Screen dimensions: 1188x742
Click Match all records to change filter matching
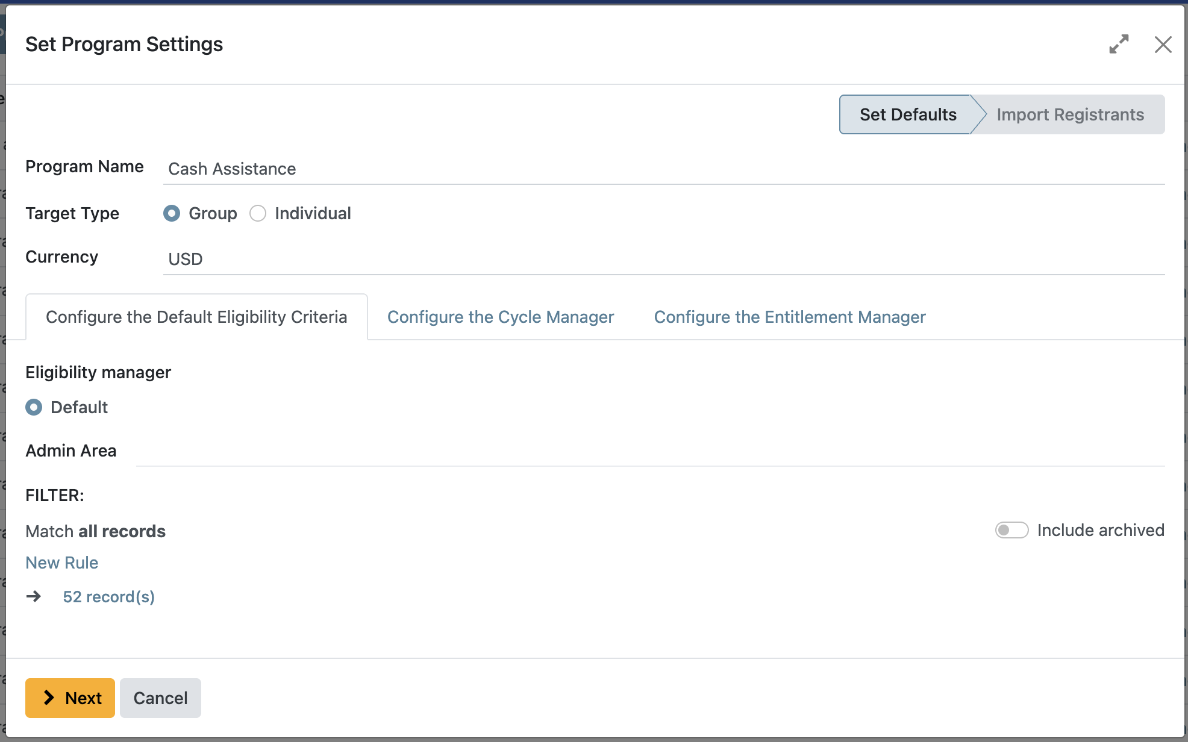(95, 531)
